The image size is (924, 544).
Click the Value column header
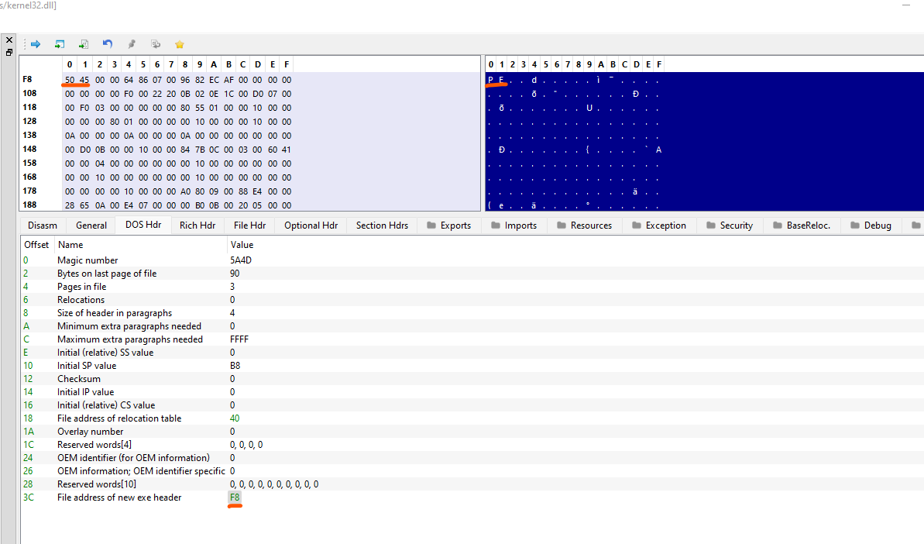tap(242, 245)
